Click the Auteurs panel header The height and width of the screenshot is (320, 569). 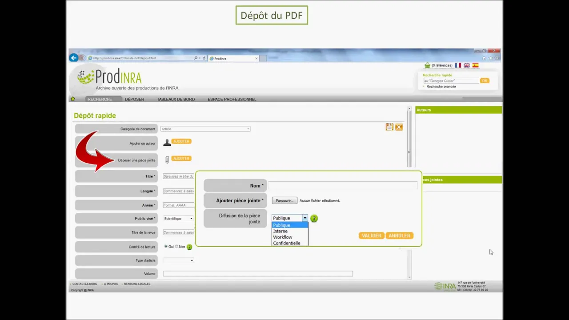click(458, 110)
